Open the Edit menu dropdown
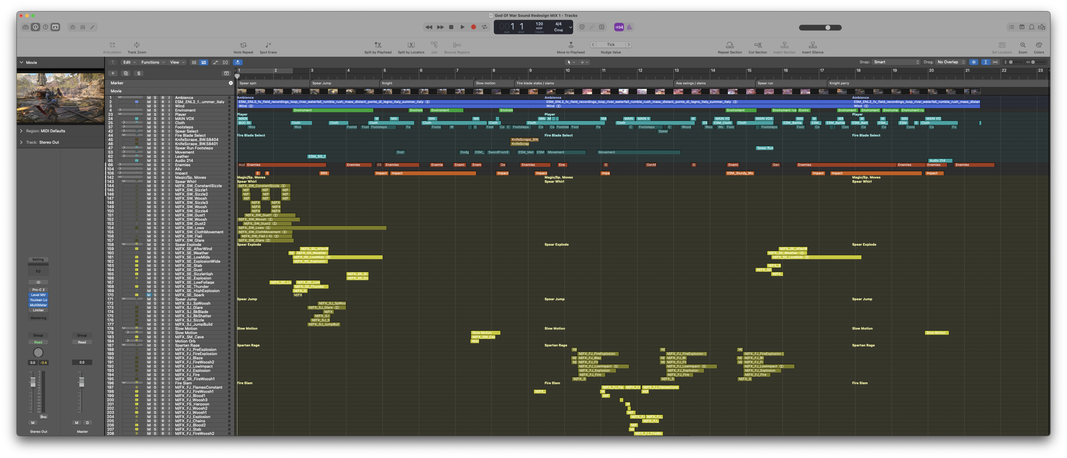Viewport: 1067px width, 458px height. [129, 62]
